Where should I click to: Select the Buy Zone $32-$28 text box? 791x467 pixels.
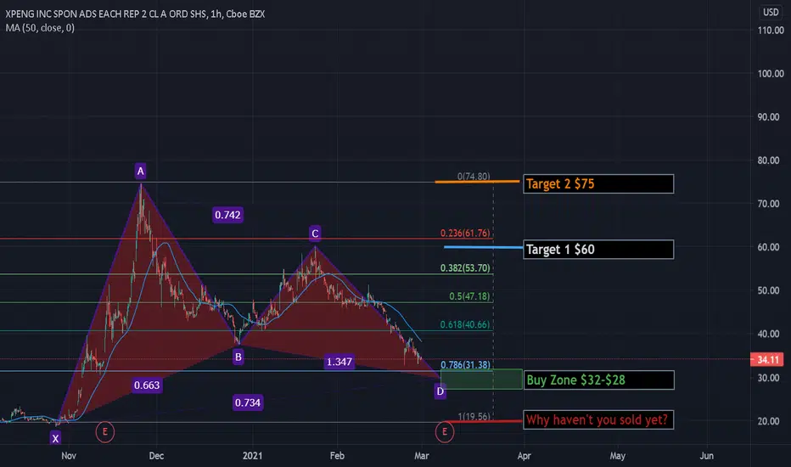point(599,380)
